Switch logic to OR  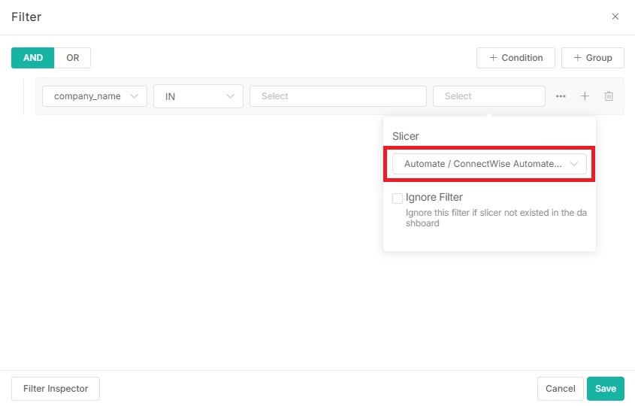point(73,58)
